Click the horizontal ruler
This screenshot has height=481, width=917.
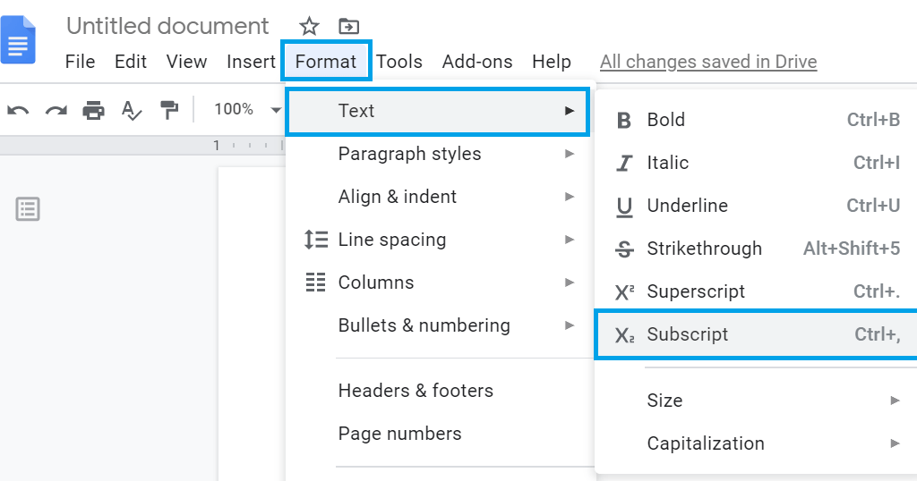[142, 146]
